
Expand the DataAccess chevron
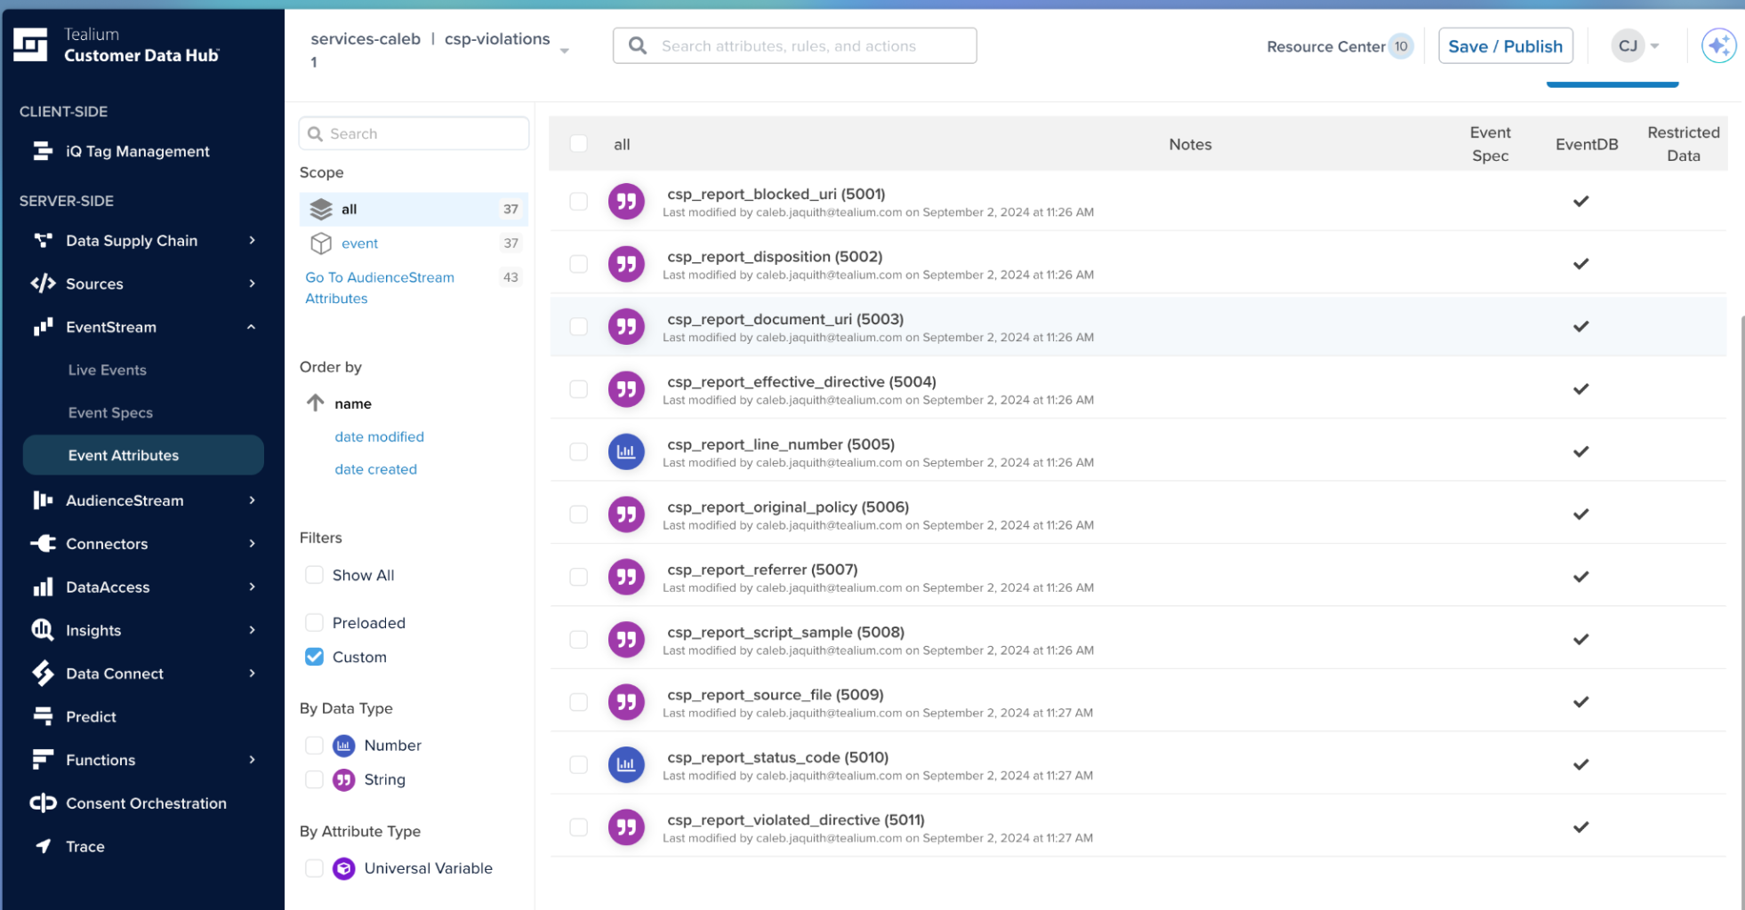253,587
